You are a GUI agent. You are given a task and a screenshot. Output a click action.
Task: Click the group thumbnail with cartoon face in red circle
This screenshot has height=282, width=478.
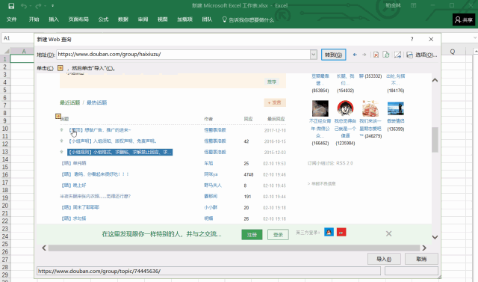pos(345,108)
